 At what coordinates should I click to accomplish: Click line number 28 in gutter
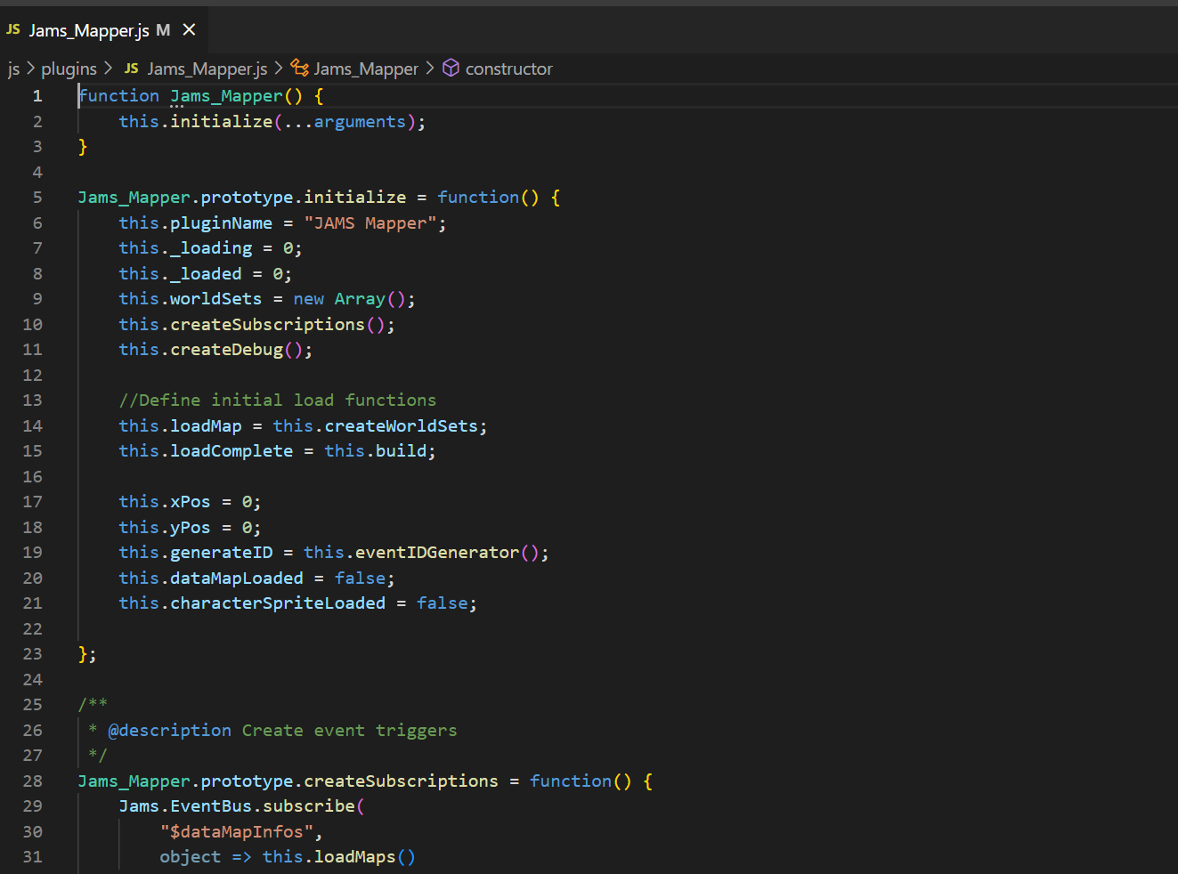click(x=33, y=781)
